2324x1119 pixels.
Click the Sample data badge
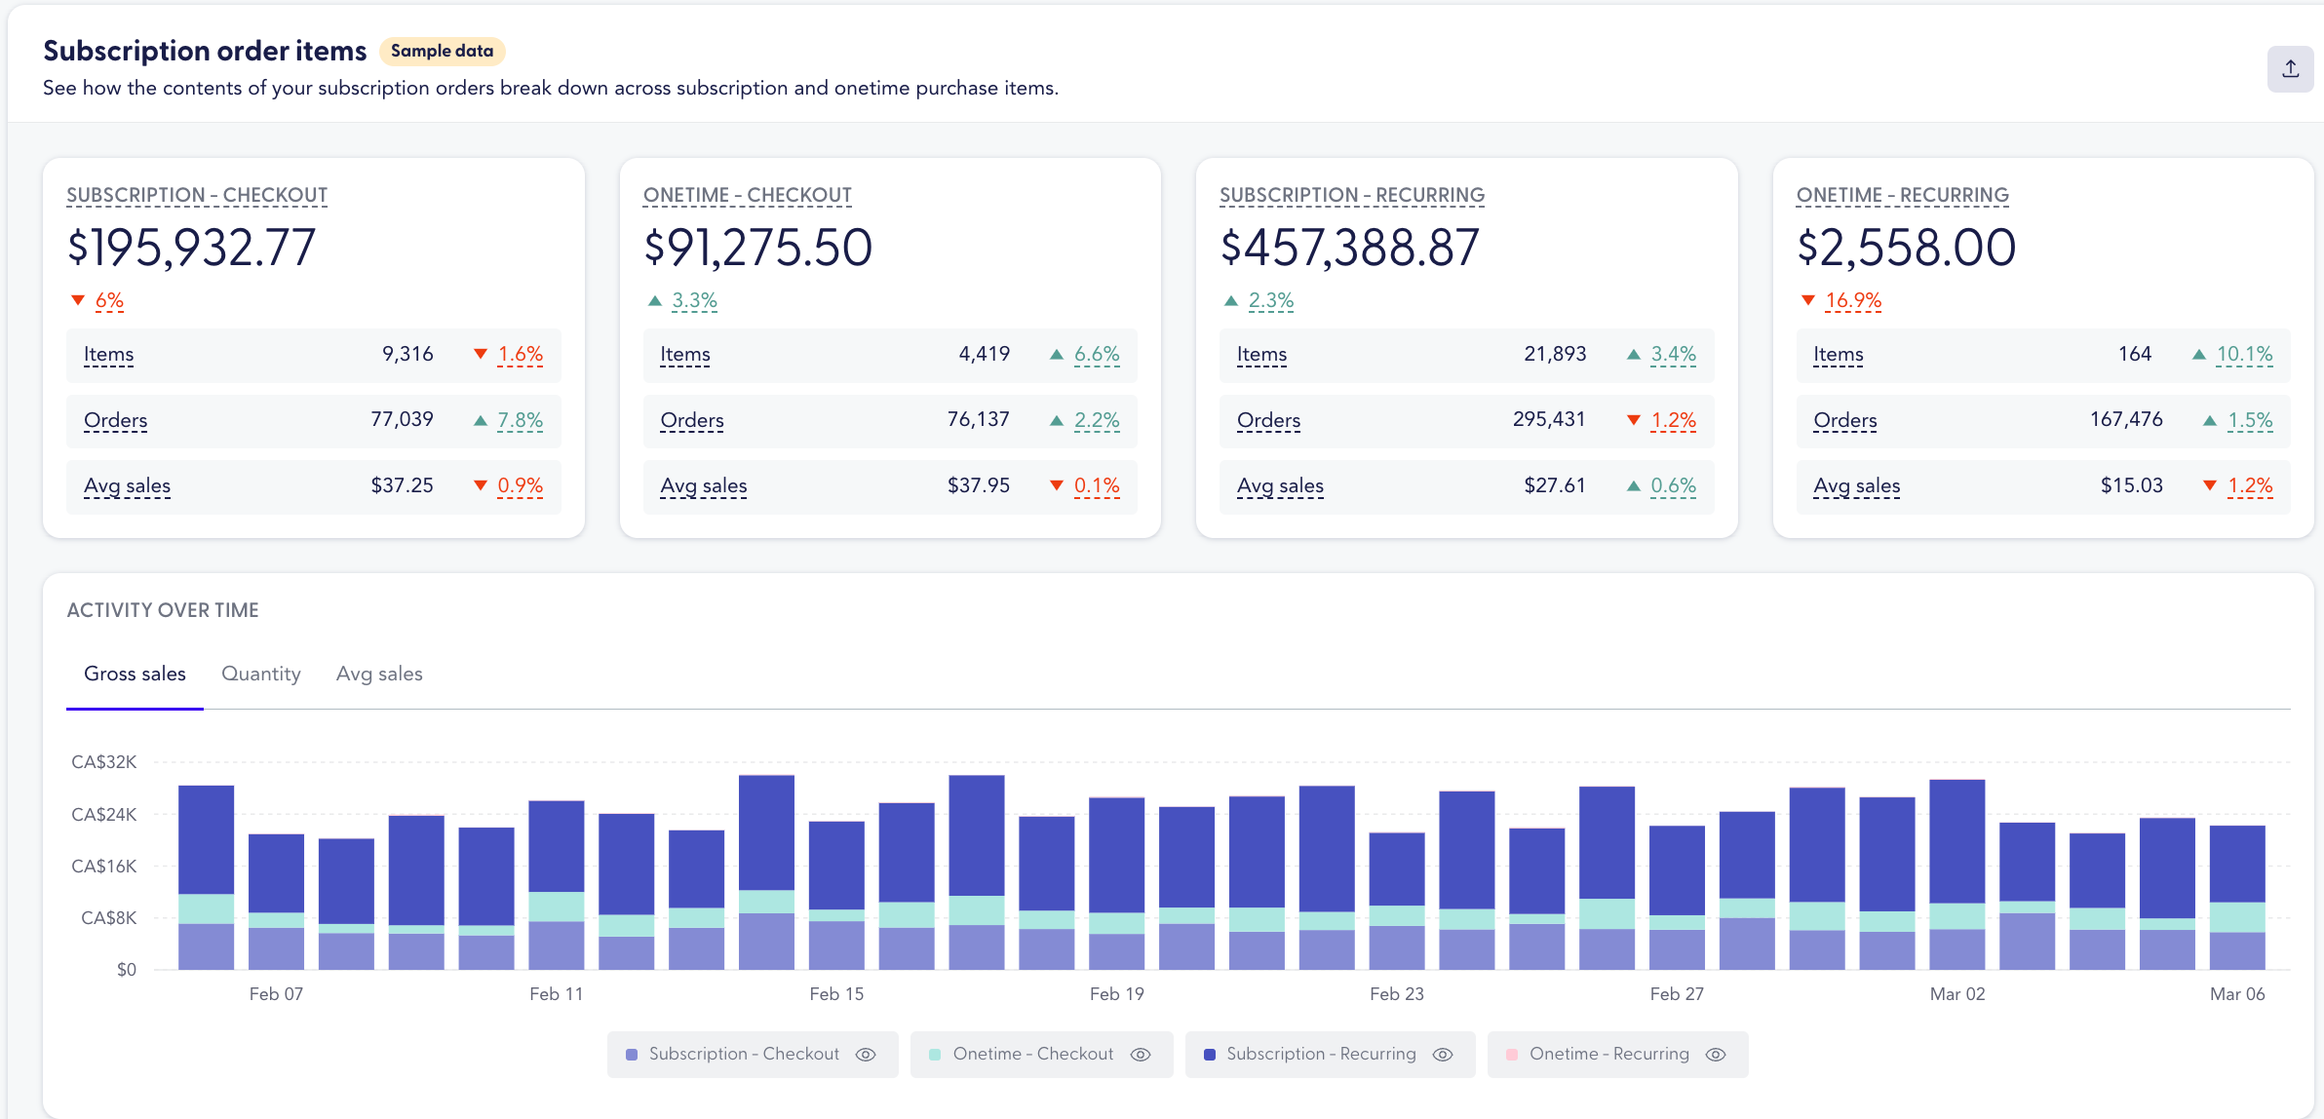click(442, 51)
